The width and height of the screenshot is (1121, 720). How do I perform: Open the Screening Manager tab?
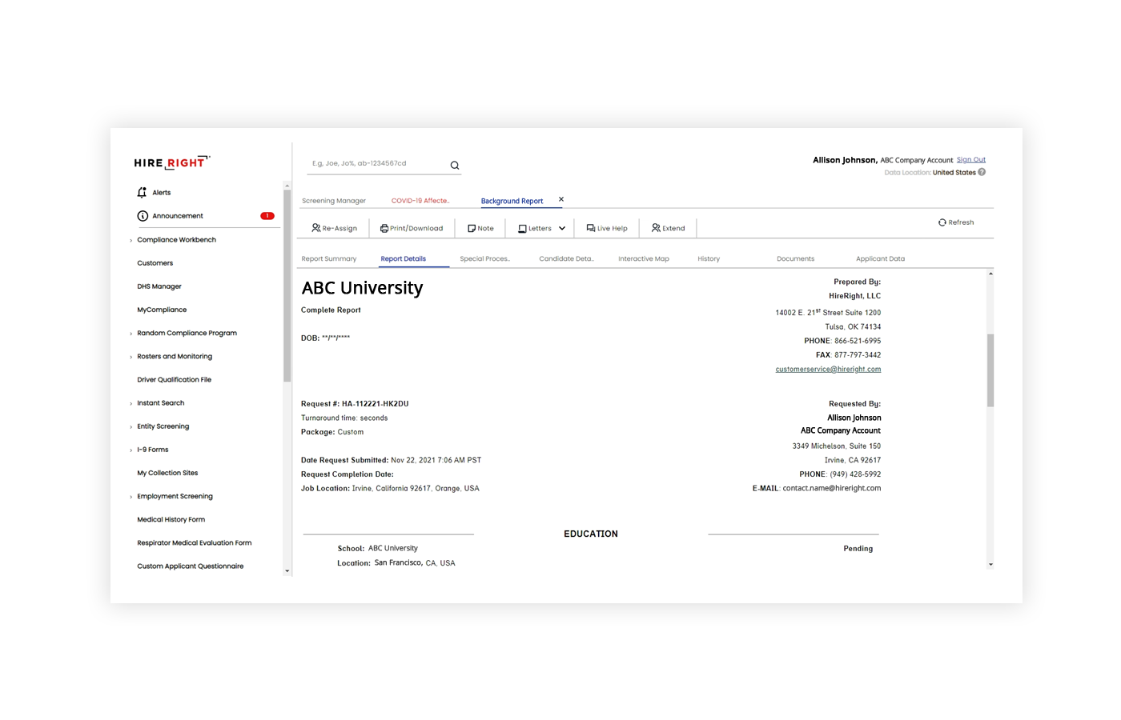pos(334,201)
